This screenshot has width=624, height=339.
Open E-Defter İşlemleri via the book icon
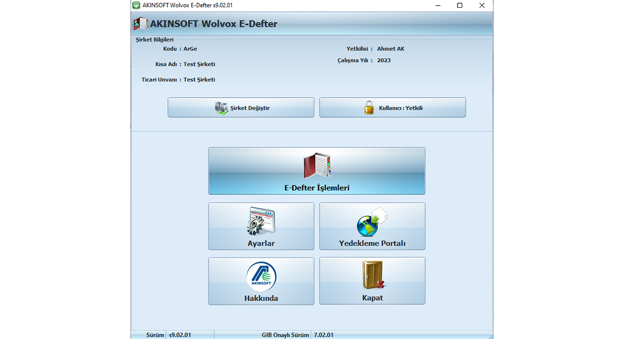(x=317, y=166)
